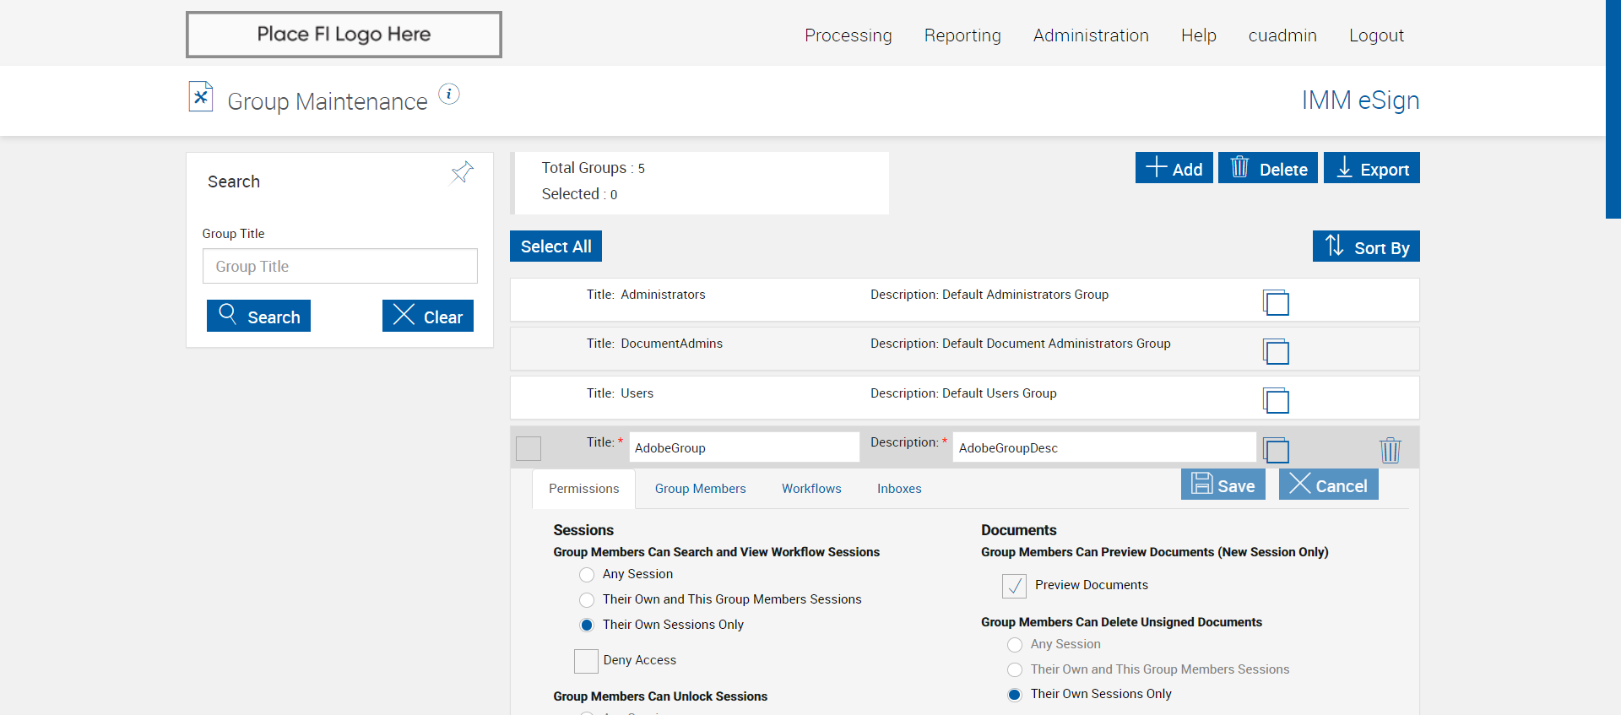Click the info icon beside Group Maintenance
Viewport: 1621px width, 715px height.
tap(449, 95)
